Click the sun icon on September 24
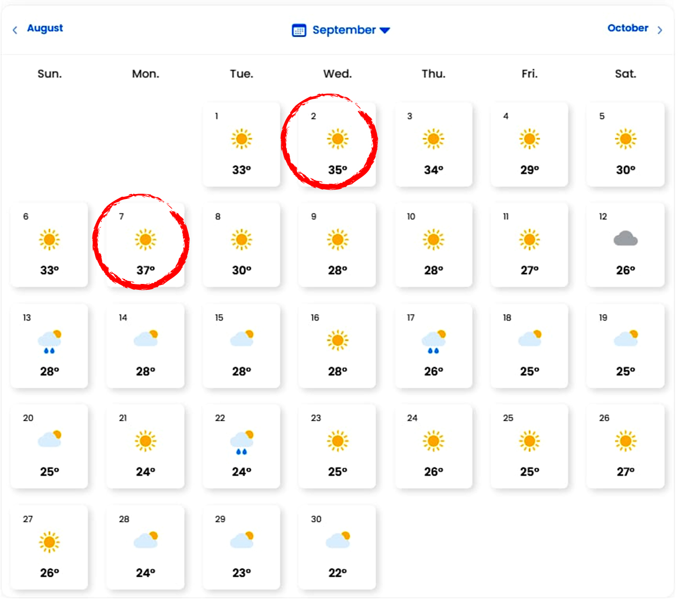This screenshot has width=685, height=606. click(x=434, y=441)
